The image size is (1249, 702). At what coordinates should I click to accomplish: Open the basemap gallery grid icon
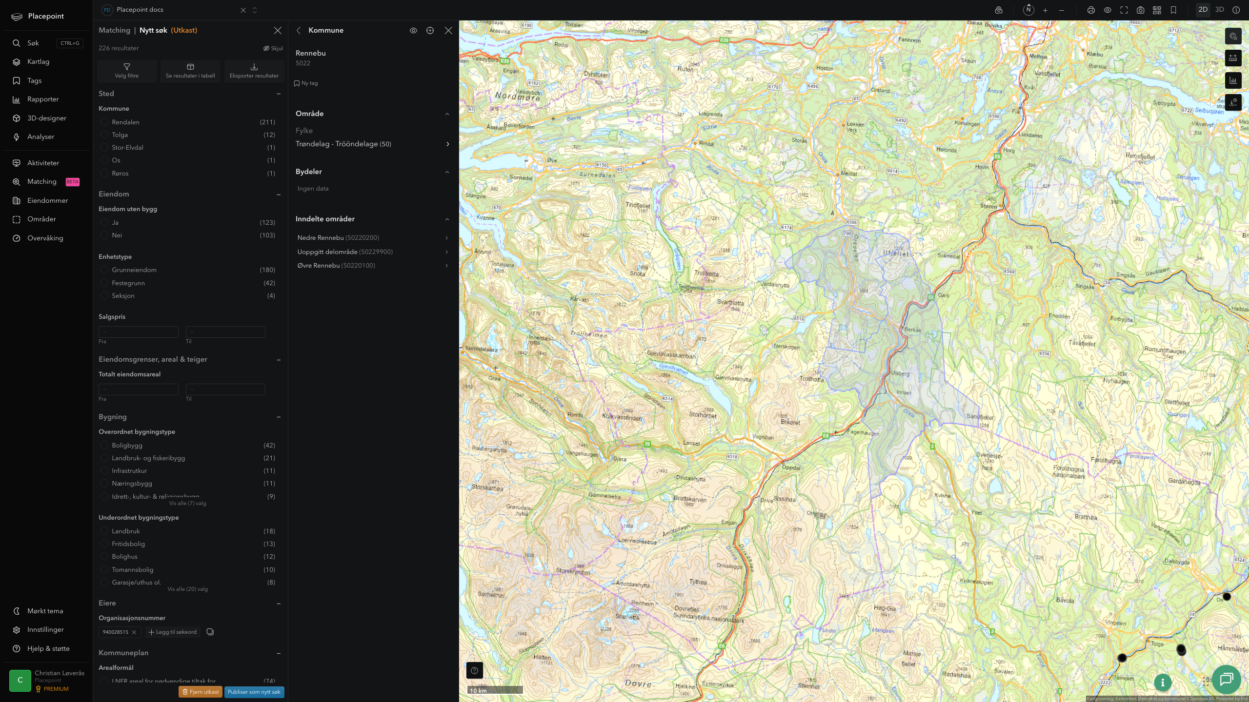pyautogui.click(x=1157, y=10)
